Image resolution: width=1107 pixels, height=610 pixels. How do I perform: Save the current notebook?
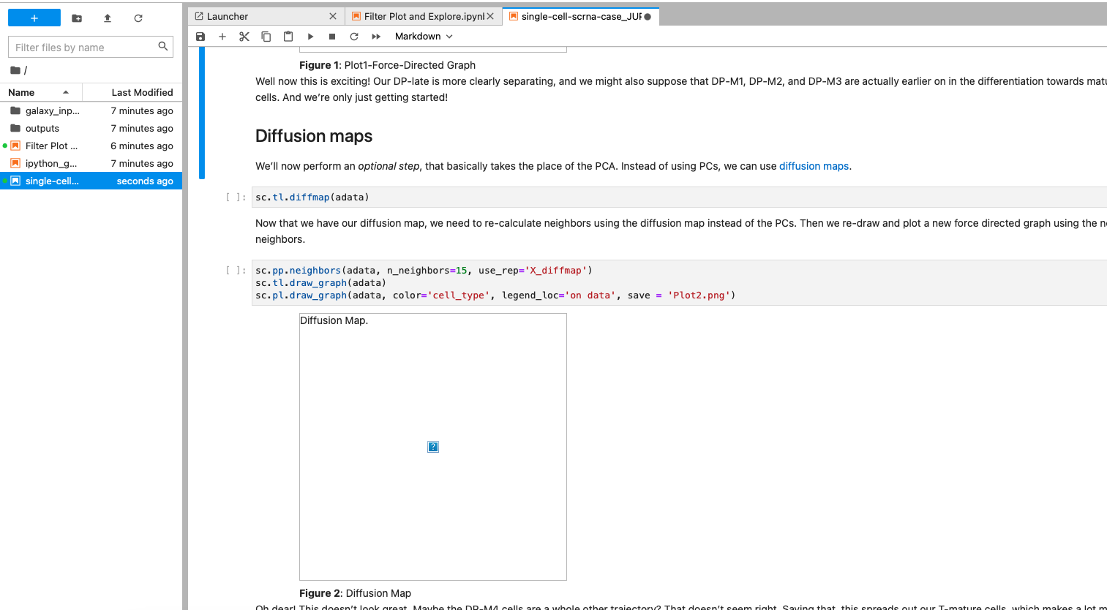[x=200, y=36]
